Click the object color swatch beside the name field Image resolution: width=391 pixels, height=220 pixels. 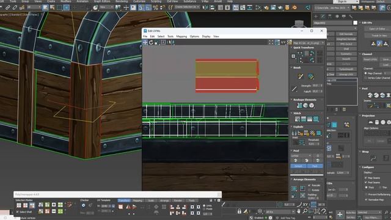pos(356,23)
